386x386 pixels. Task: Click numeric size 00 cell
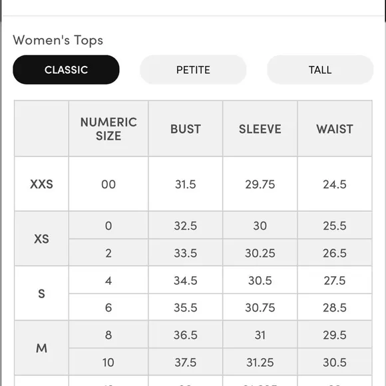coord(108,184)
